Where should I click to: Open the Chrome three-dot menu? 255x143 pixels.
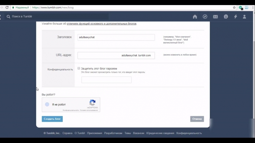click(x=253, y=7)
